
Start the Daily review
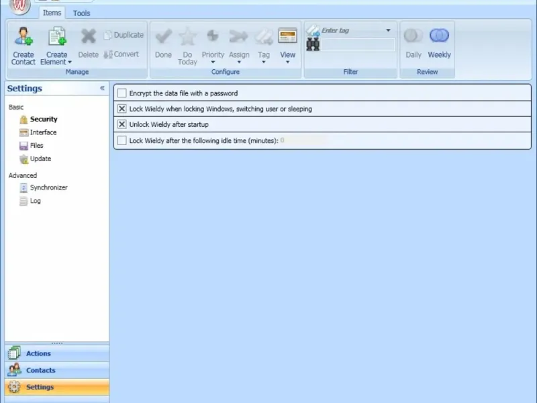[x=413, y=44]
